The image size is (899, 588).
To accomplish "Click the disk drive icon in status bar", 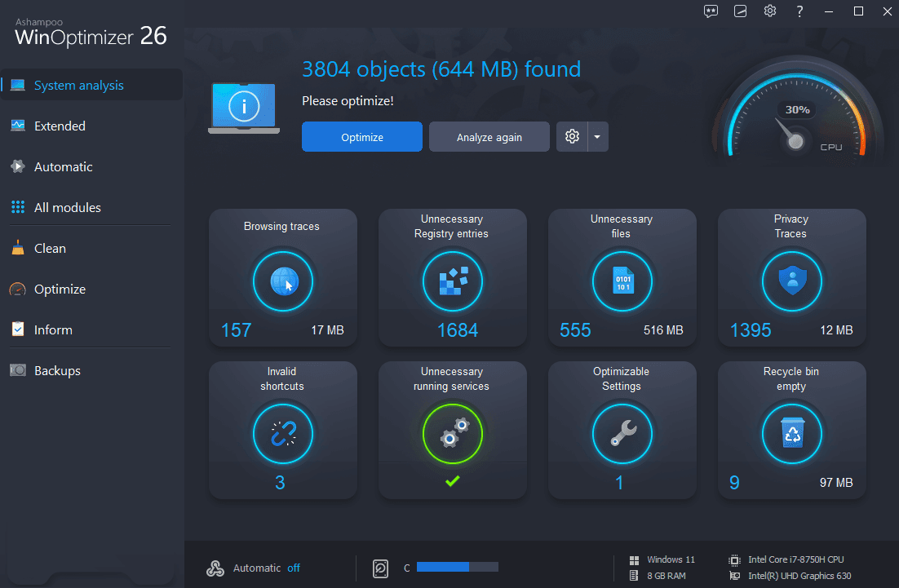I will (380, 567).
